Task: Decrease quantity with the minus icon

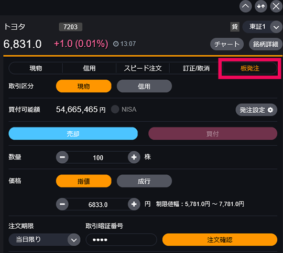Action: 62,157
